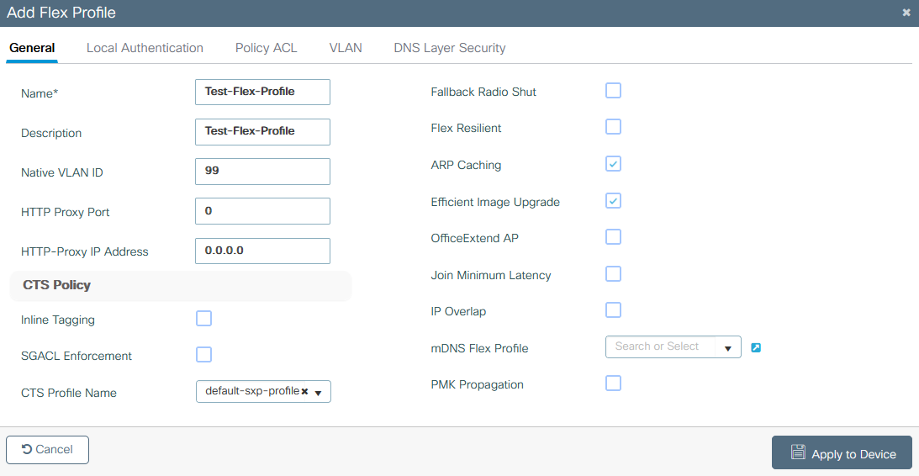Expand the mDNS Flex Profile dropdown
The height and width of the screenshot is (476, 919).
pyautogui.click(x=727, y=347)
